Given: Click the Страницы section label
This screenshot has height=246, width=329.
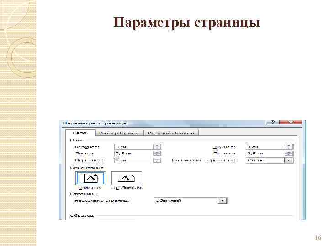Looking at the screenshot, I should 84,194.
